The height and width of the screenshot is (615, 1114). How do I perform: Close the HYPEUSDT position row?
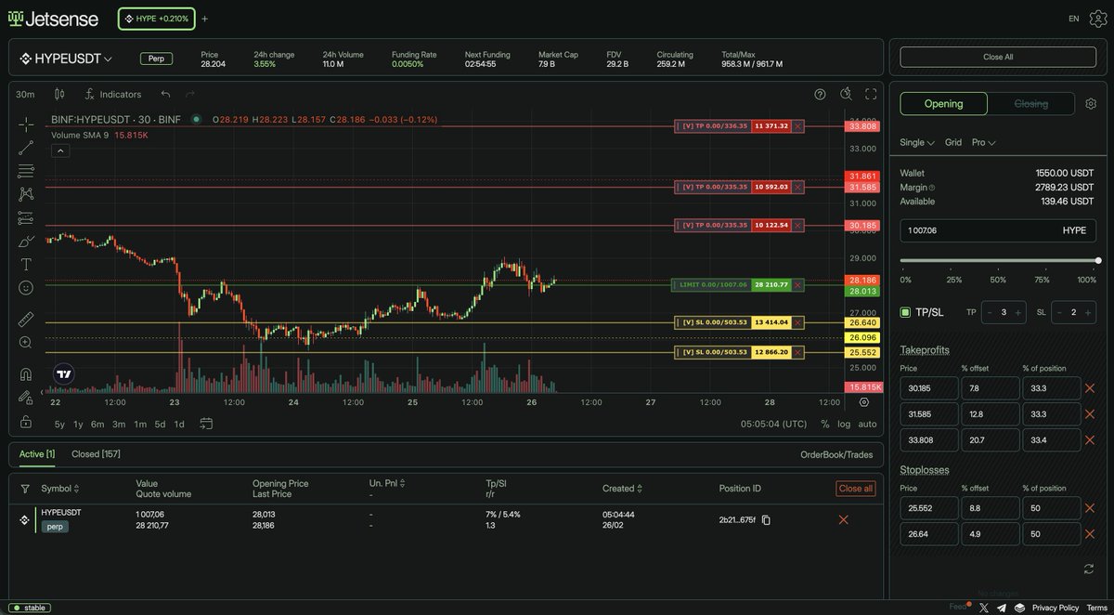843,520
